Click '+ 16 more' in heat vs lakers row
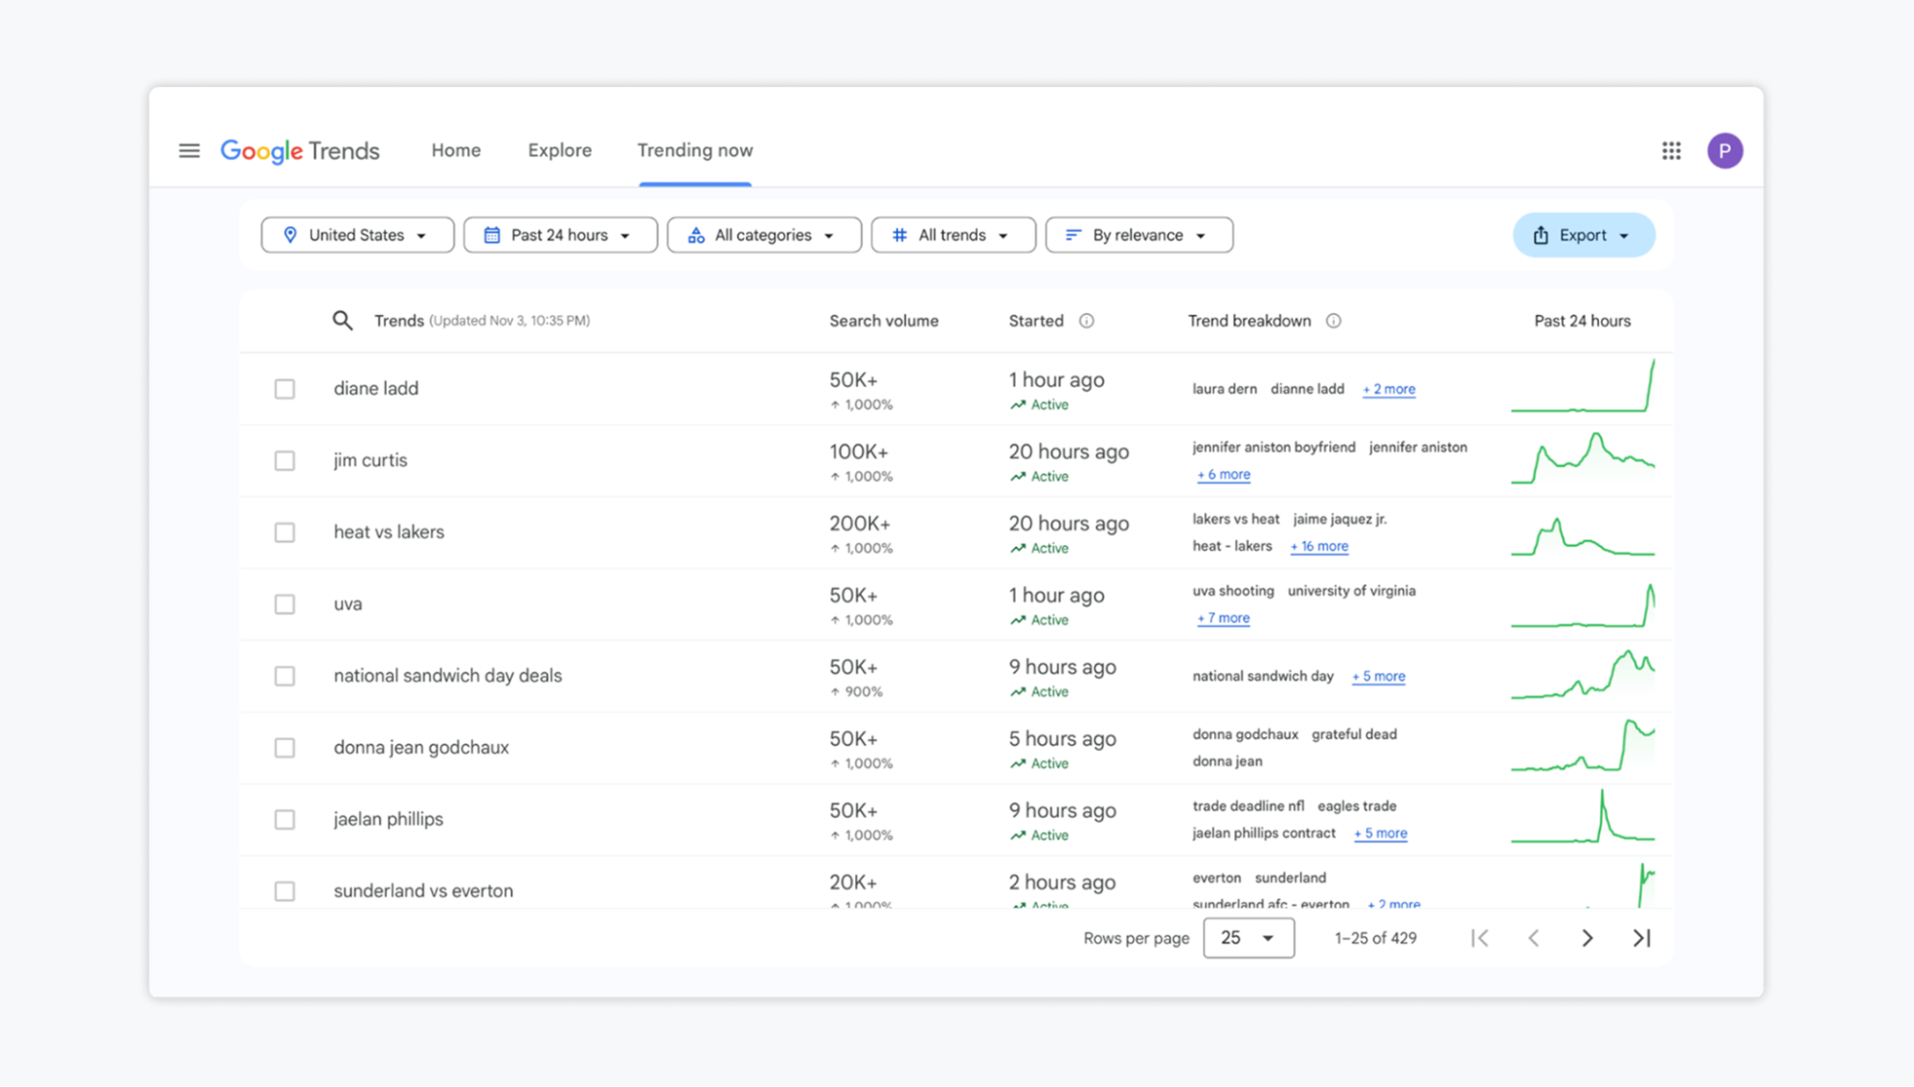The width and height of the screenshot is (1914, 1087). (1318, 547)
